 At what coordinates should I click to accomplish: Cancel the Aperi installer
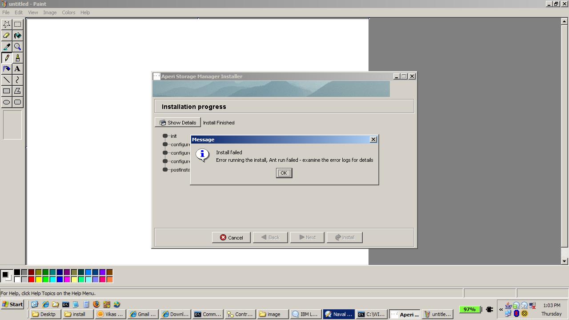(x=231, y=237)
